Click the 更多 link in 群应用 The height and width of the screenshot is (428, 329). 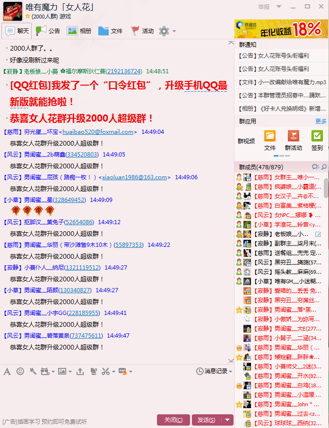(321, 121)
